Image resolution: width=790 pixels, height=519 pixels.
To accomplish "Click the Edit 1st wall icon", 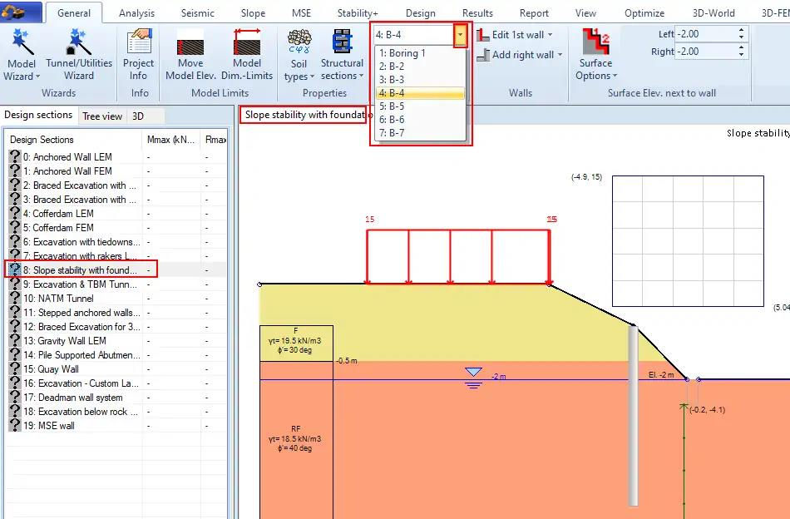I will (482, 35).
